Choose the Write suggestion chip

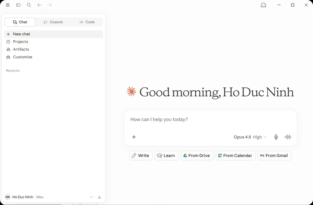coord(141,156)
